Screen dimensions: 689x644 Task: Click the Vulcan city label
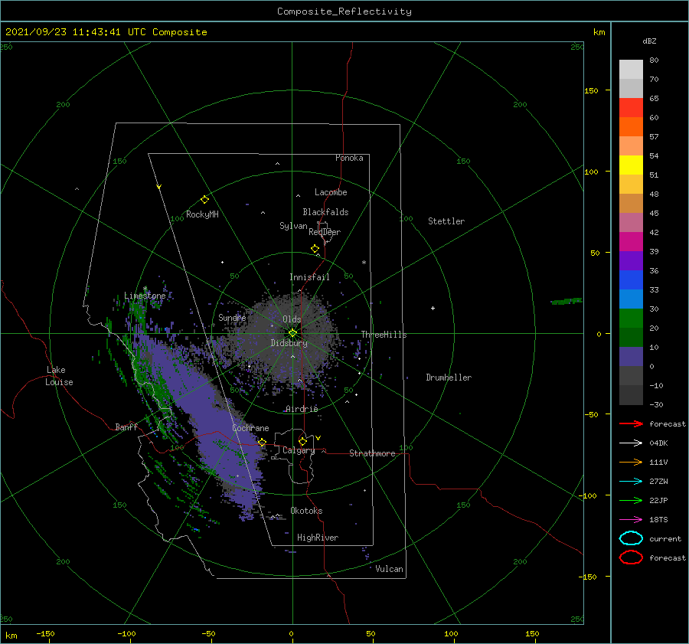point(389,569)
